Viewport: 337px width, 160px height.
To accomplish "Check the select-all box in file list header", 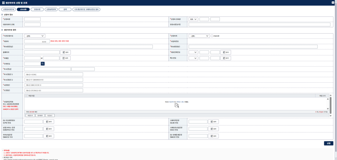I will pyautogui.click(x=26, y=95).
